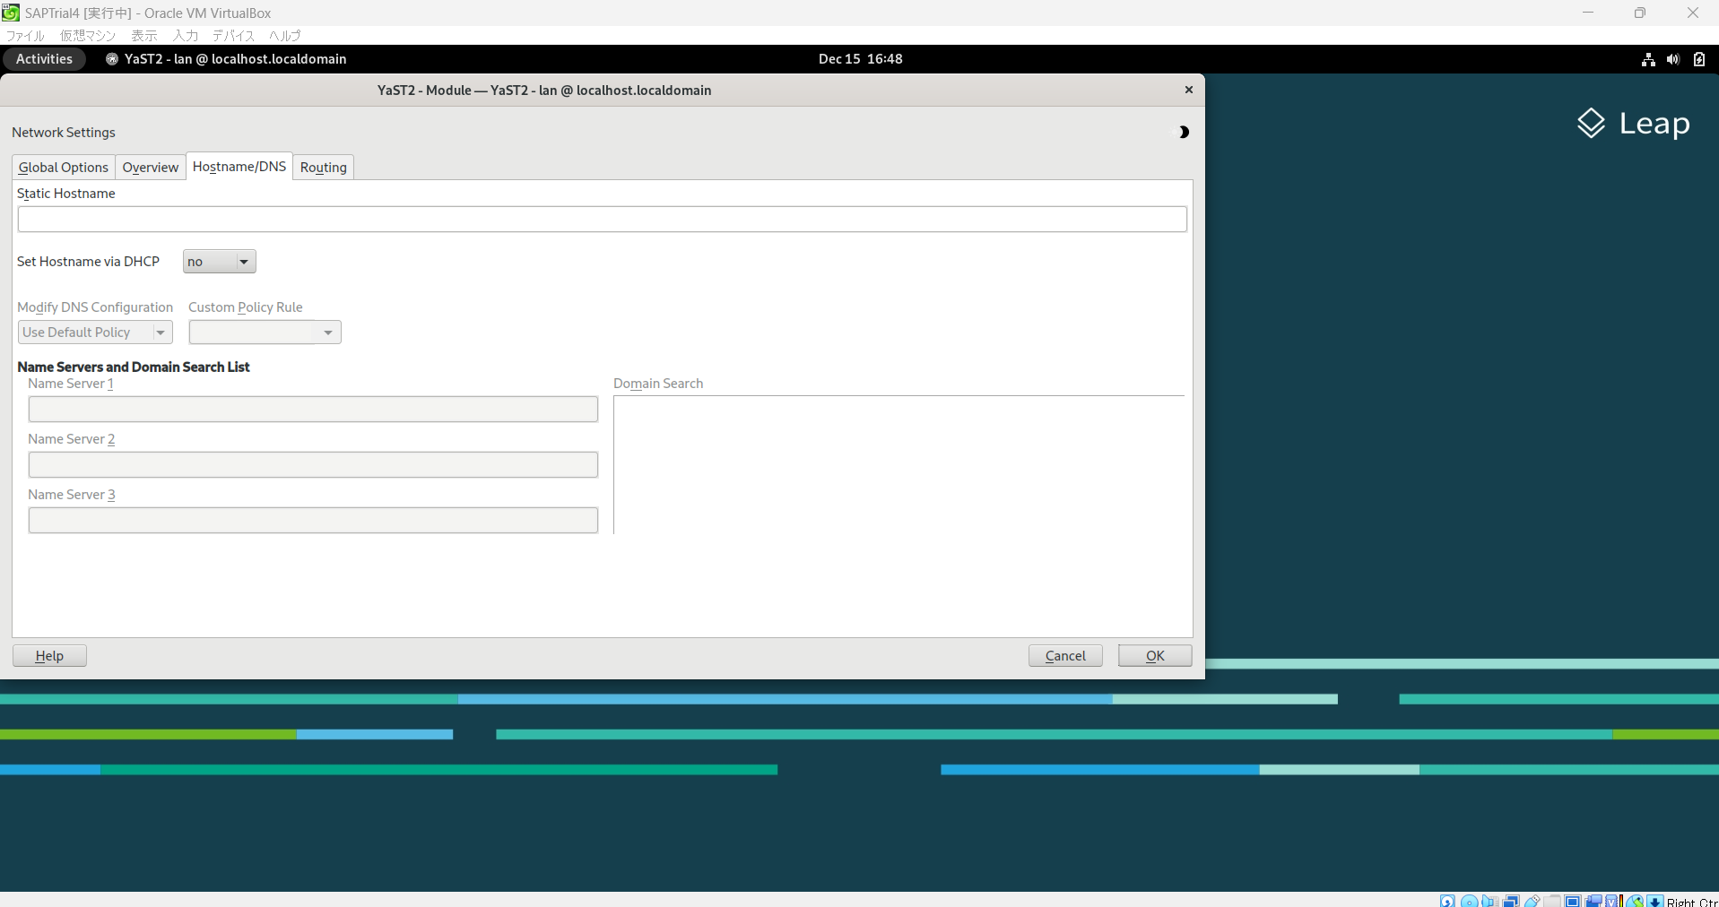Viewport: 1719px width, 907px height.
Task: Open the Custom Policy Rule combo box
Action: coord(265,333)
